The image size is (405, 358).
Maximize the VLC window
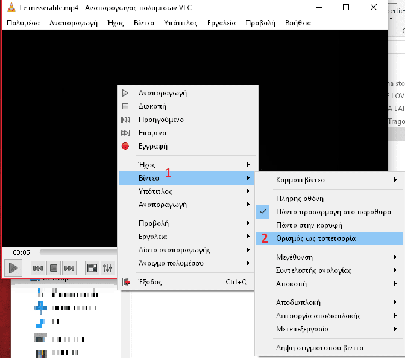pos(346,7)
